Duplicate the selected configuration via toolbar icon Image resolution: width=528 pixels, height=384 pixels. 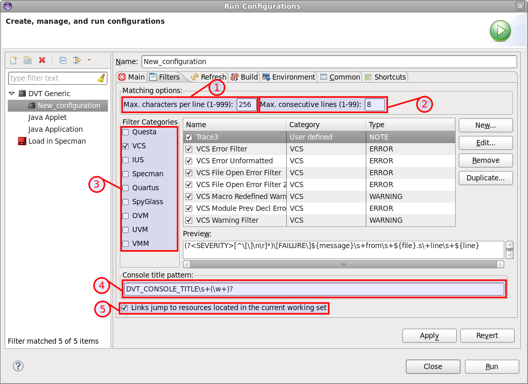27,60
